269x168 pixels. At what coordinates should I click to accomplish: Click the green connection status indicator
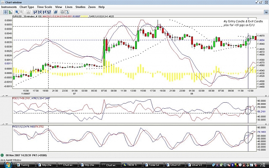pos(2,156)
